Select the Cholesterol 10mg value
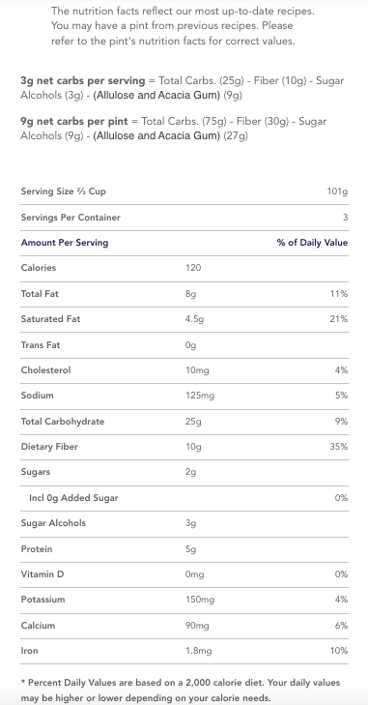The height and width of the screenshot is (705, 368). (x=197, y=370)
